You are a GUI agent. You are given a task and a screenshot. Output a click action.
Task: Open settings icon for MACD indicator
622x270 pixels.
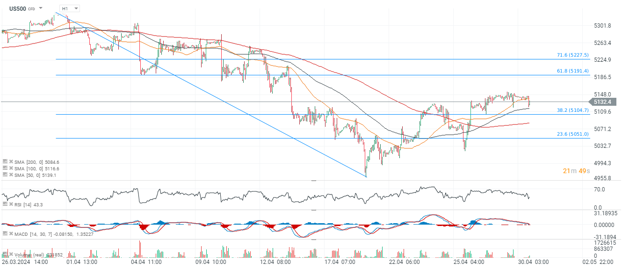pos(5,233)
